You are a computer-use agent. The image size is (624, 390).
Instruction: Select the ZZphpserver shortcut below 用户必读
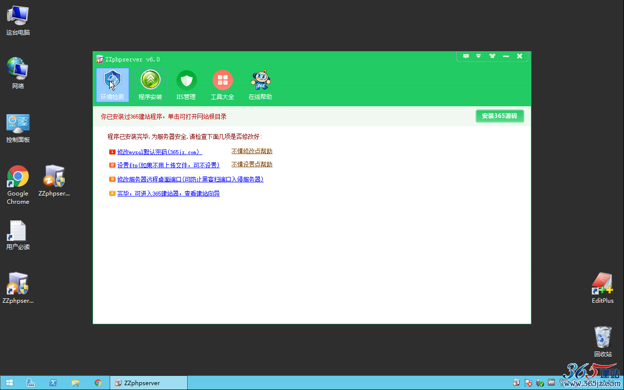(18, 288)
